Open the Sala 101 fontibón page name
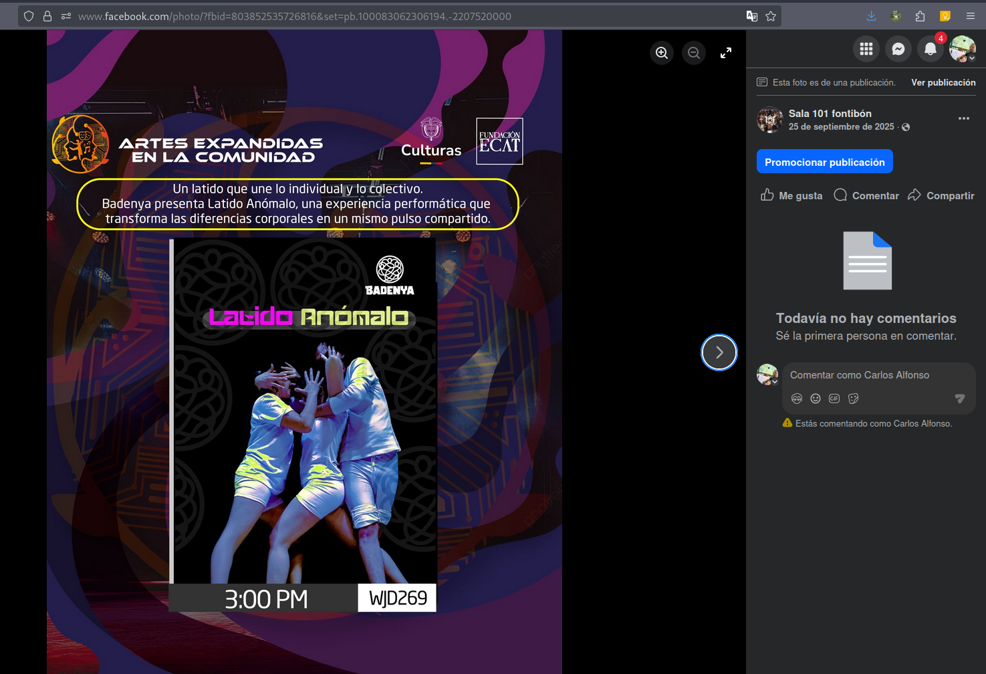The image size is (986, 674). [x=830, y=114]
